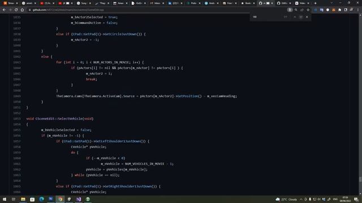Open a new browser tab
Screen dimensions: 362x203
coord(316,3)
